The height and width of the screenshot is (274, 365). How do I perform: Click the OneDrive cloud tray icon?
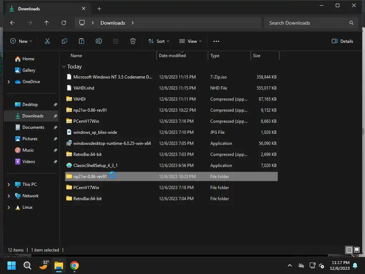301,265
